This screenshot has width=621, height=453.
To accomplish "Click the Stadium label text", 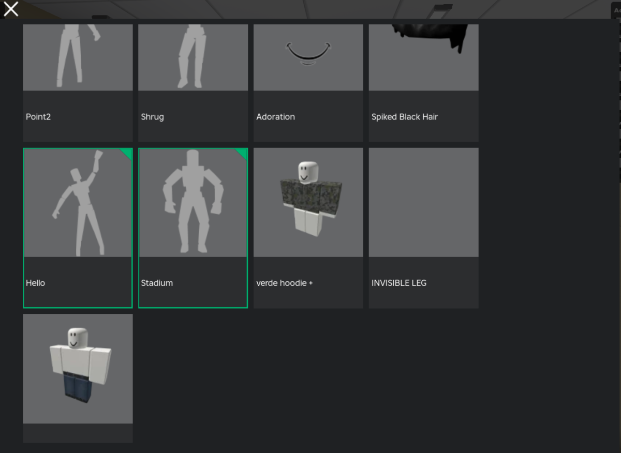I will tap(157, 283).
